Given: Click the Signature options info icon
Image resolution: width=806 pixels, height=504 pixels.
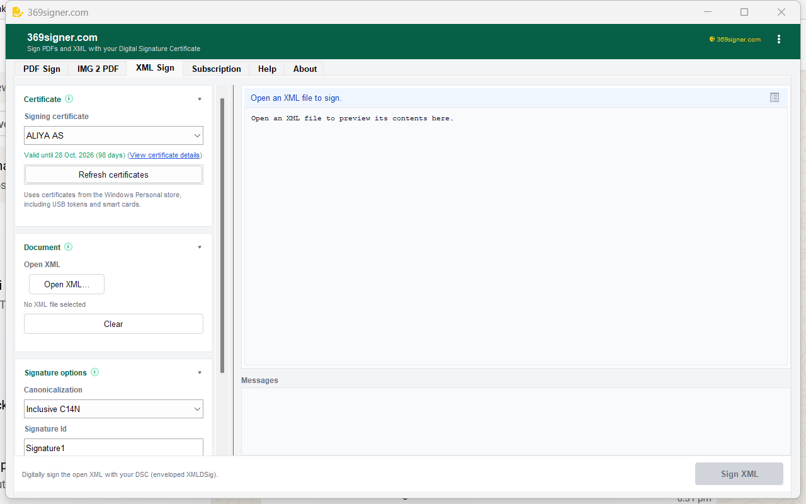Looking at the screenshot, I should pos(95,372).
